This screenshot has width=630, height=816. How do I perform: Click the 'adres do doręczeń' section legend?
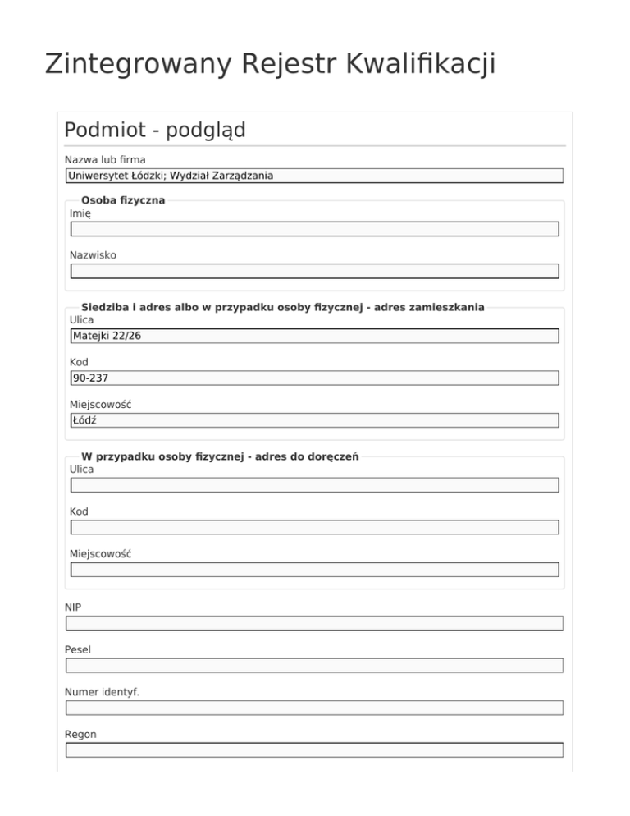click(x=219, y=456)
